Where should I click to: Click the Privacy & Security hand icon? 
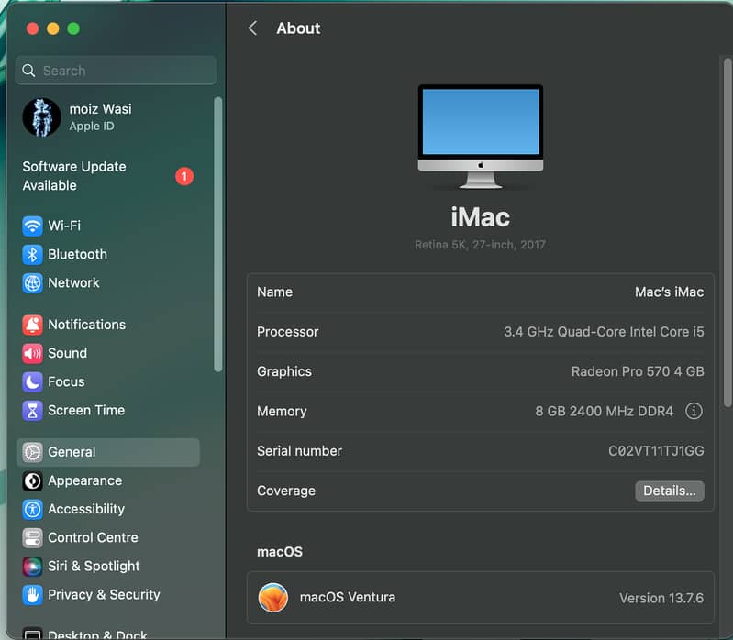pyautogui.click(x=32, y=595)
